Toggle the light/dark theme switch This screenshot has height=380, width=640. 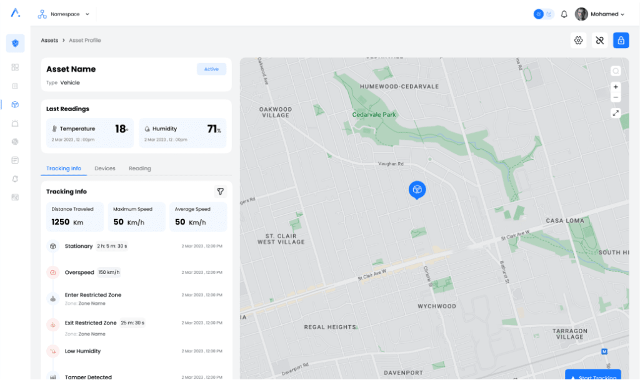tap(543, 14)
